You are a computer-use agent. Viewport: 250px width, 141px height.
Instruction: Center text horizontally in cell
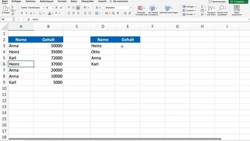(x=73, y=13)
